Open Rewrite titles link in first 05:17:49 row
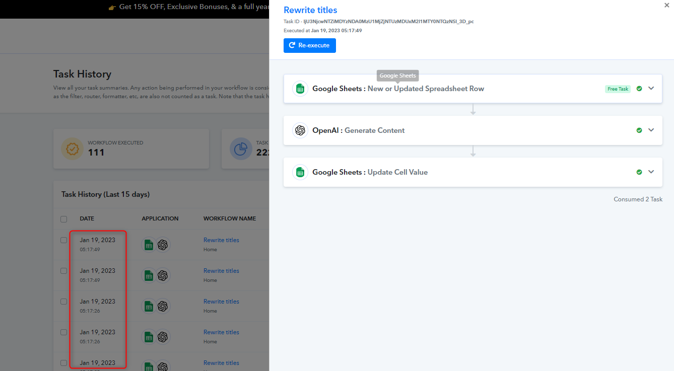674x371 pixels. [x=221, y=240]
